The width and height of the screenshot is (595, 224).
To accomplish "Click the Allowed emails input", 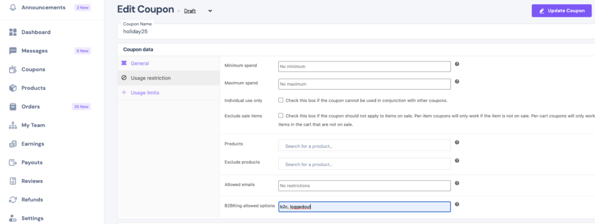I will click(x=364, y=186).
